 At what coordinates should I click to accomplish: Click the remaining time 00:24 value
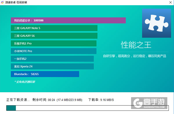pos(51,100)
